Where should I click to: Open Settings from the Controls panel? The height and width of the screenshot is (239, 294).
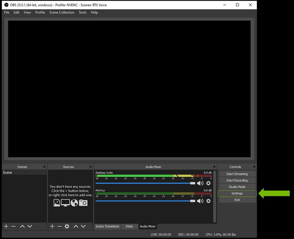pos(237,194)
